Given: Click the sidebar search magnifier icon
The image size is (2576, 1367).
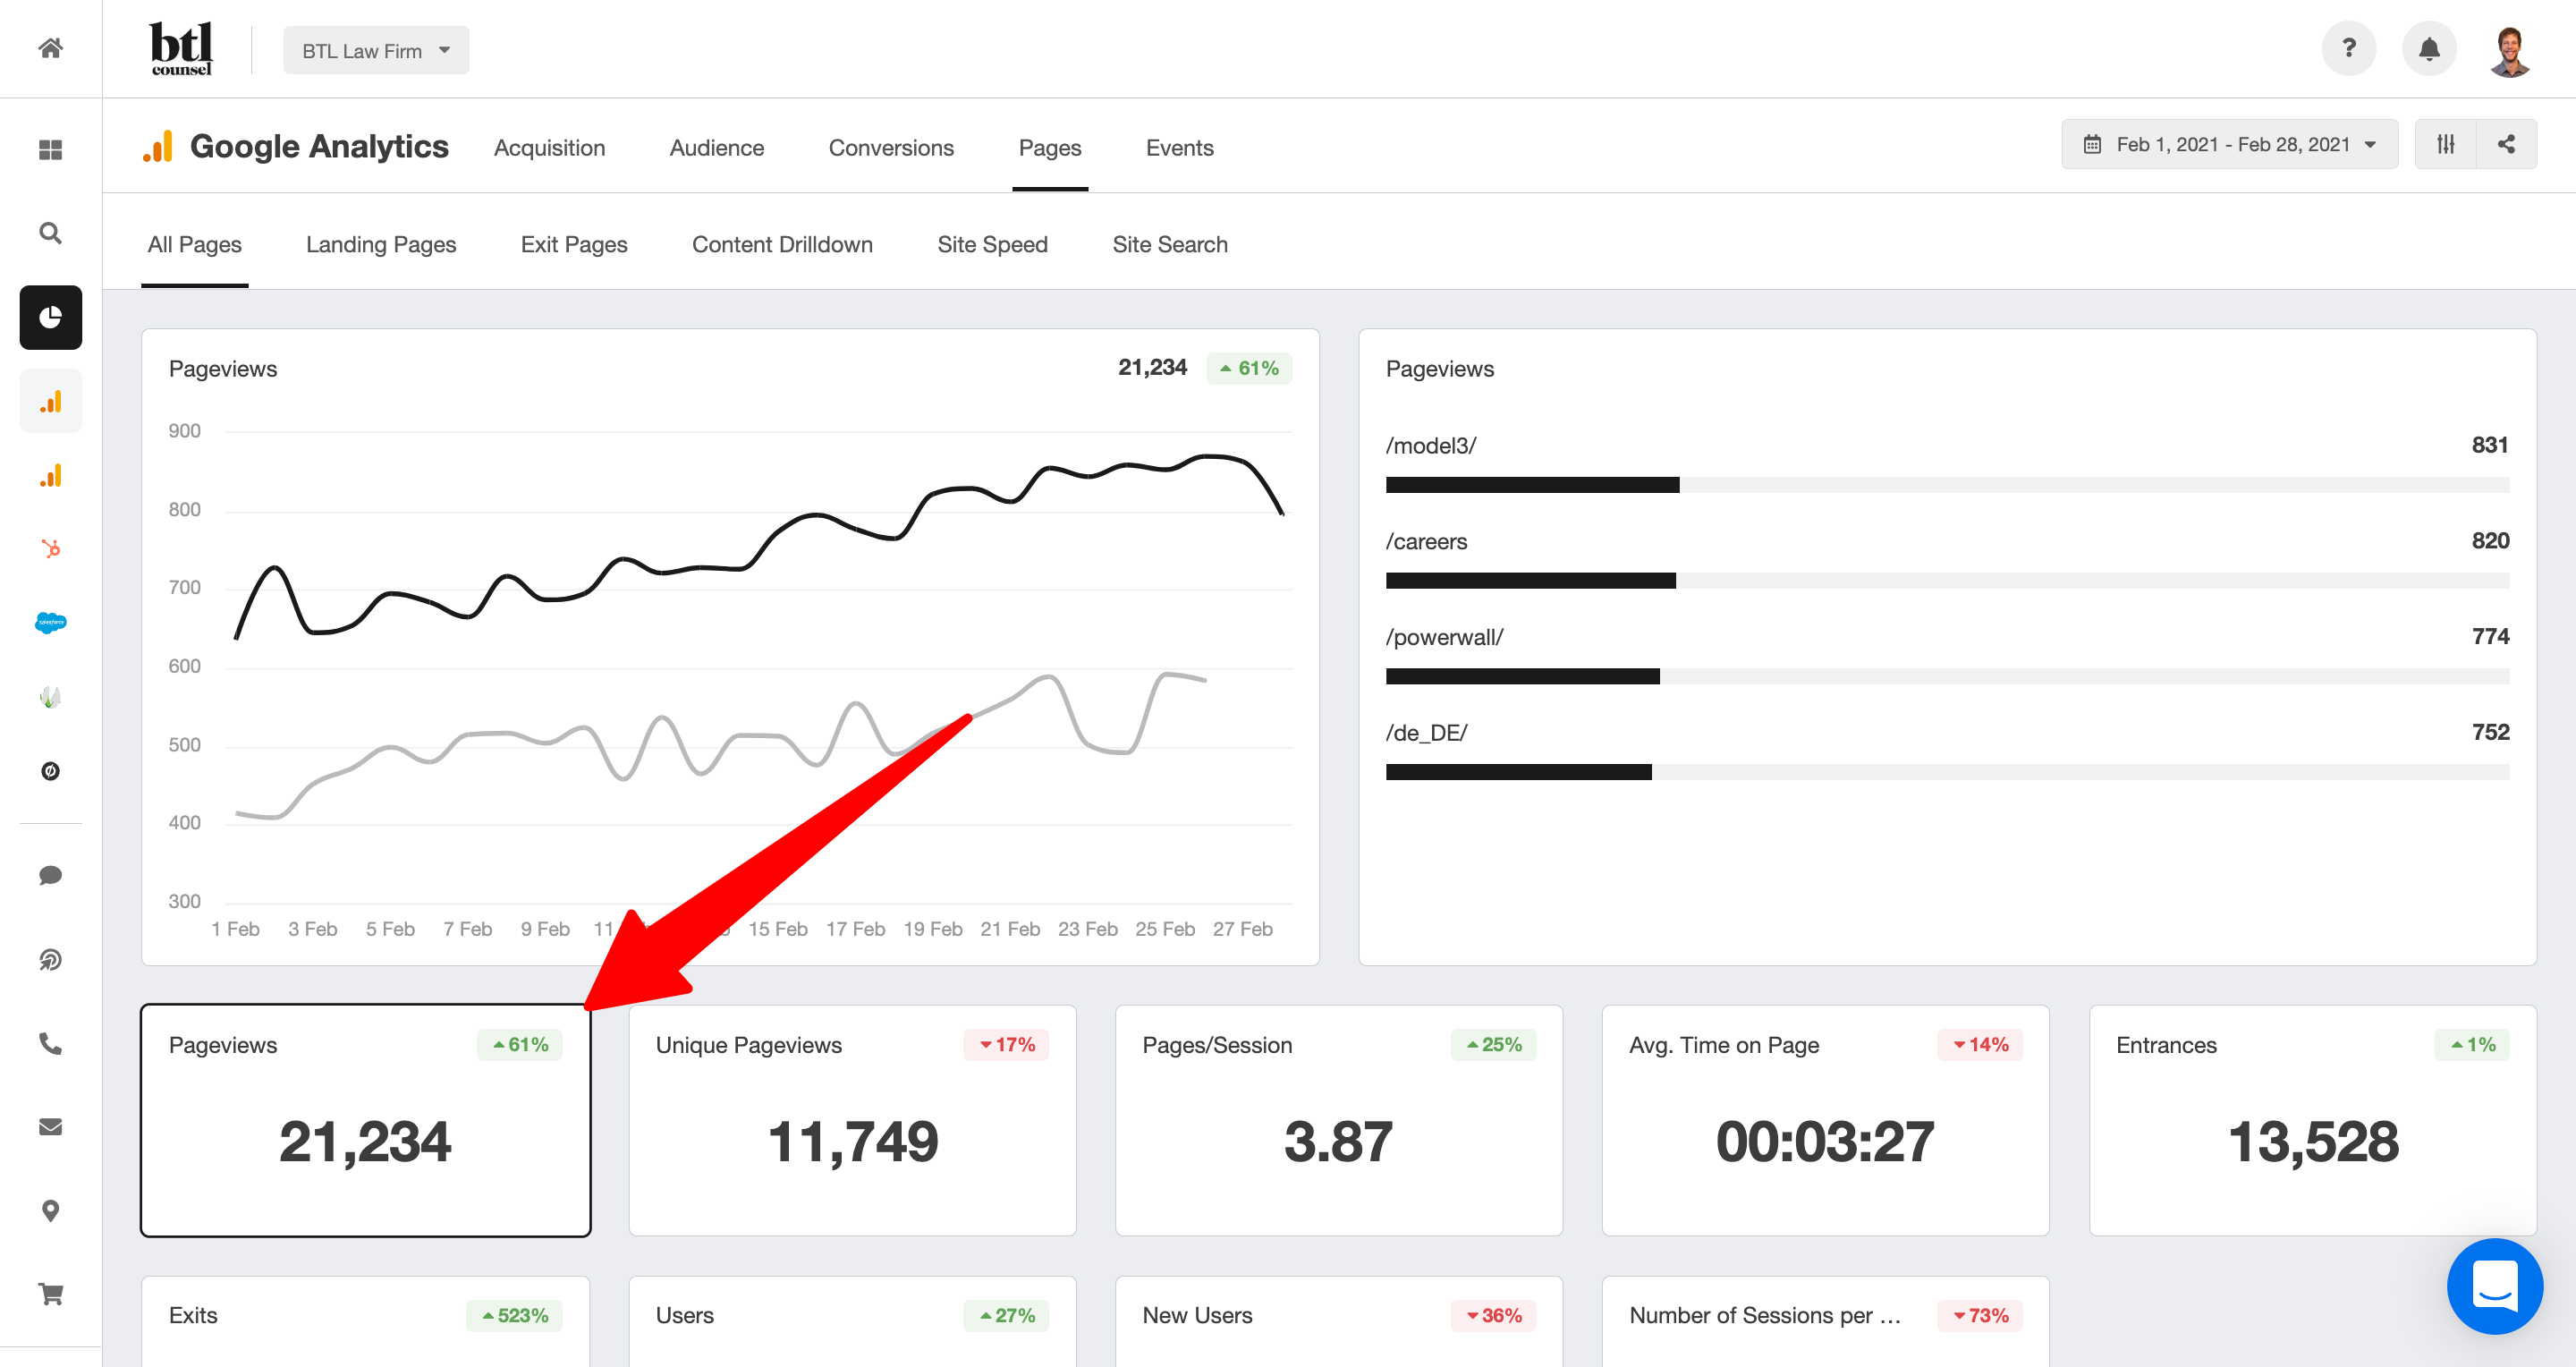Looking at the screenshot, I should [50, 233].
